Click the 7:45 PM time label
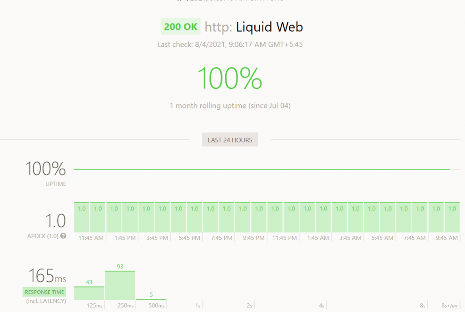 [222, 238]
